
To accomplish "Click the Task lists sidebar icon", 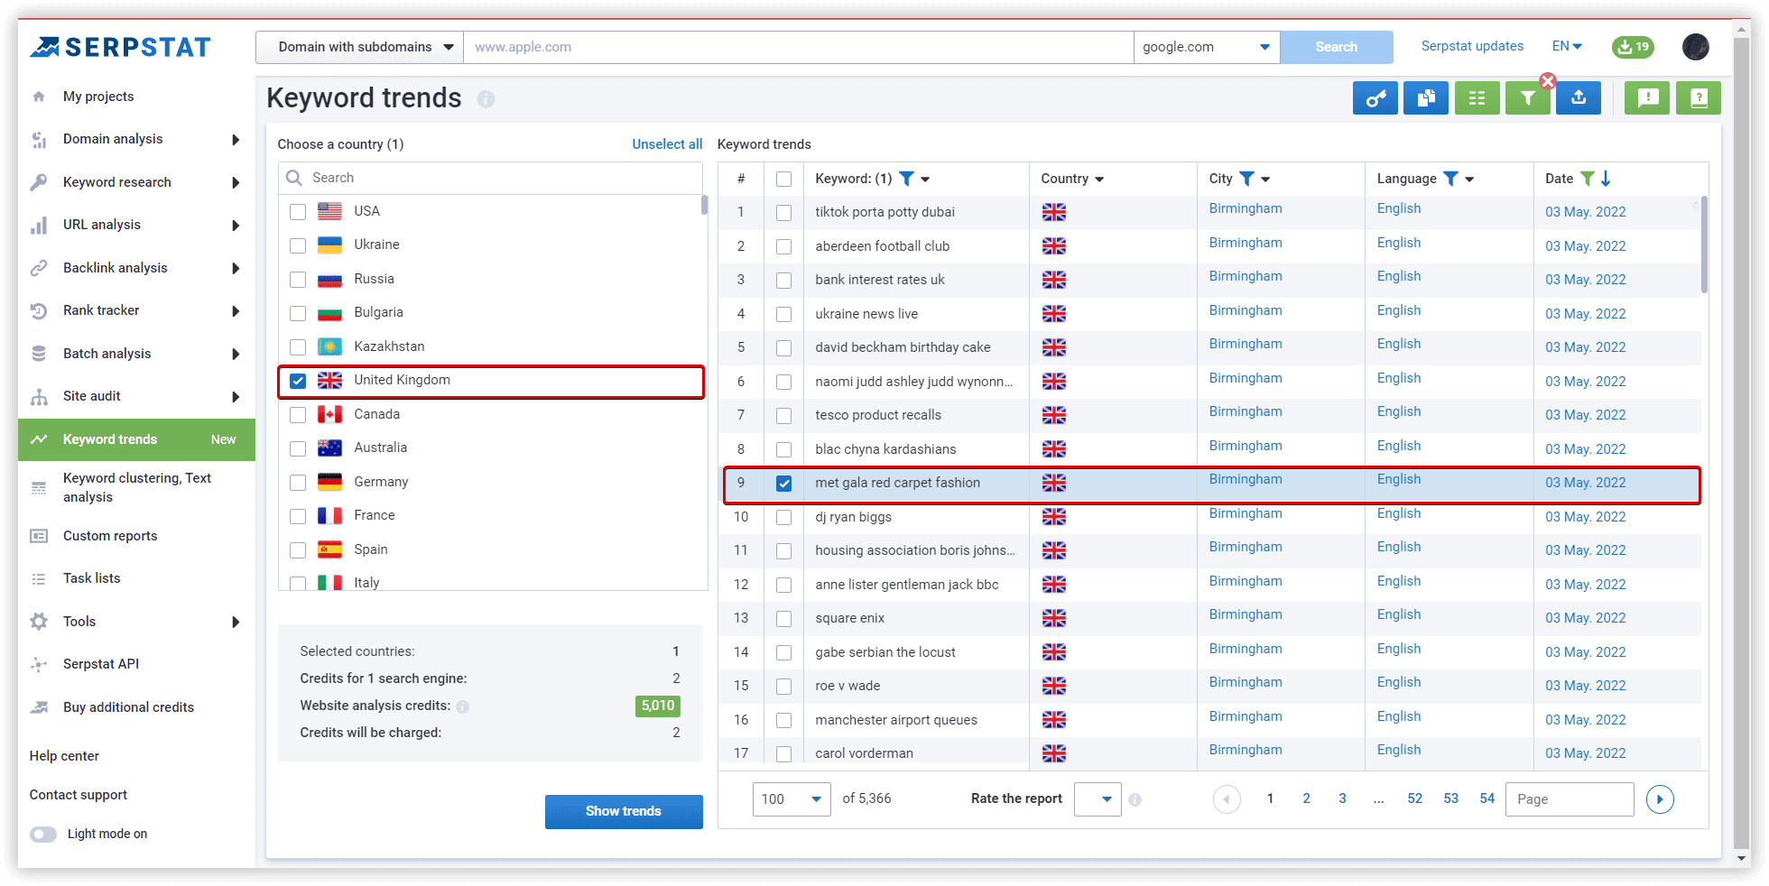I will (x=39, y=579).
